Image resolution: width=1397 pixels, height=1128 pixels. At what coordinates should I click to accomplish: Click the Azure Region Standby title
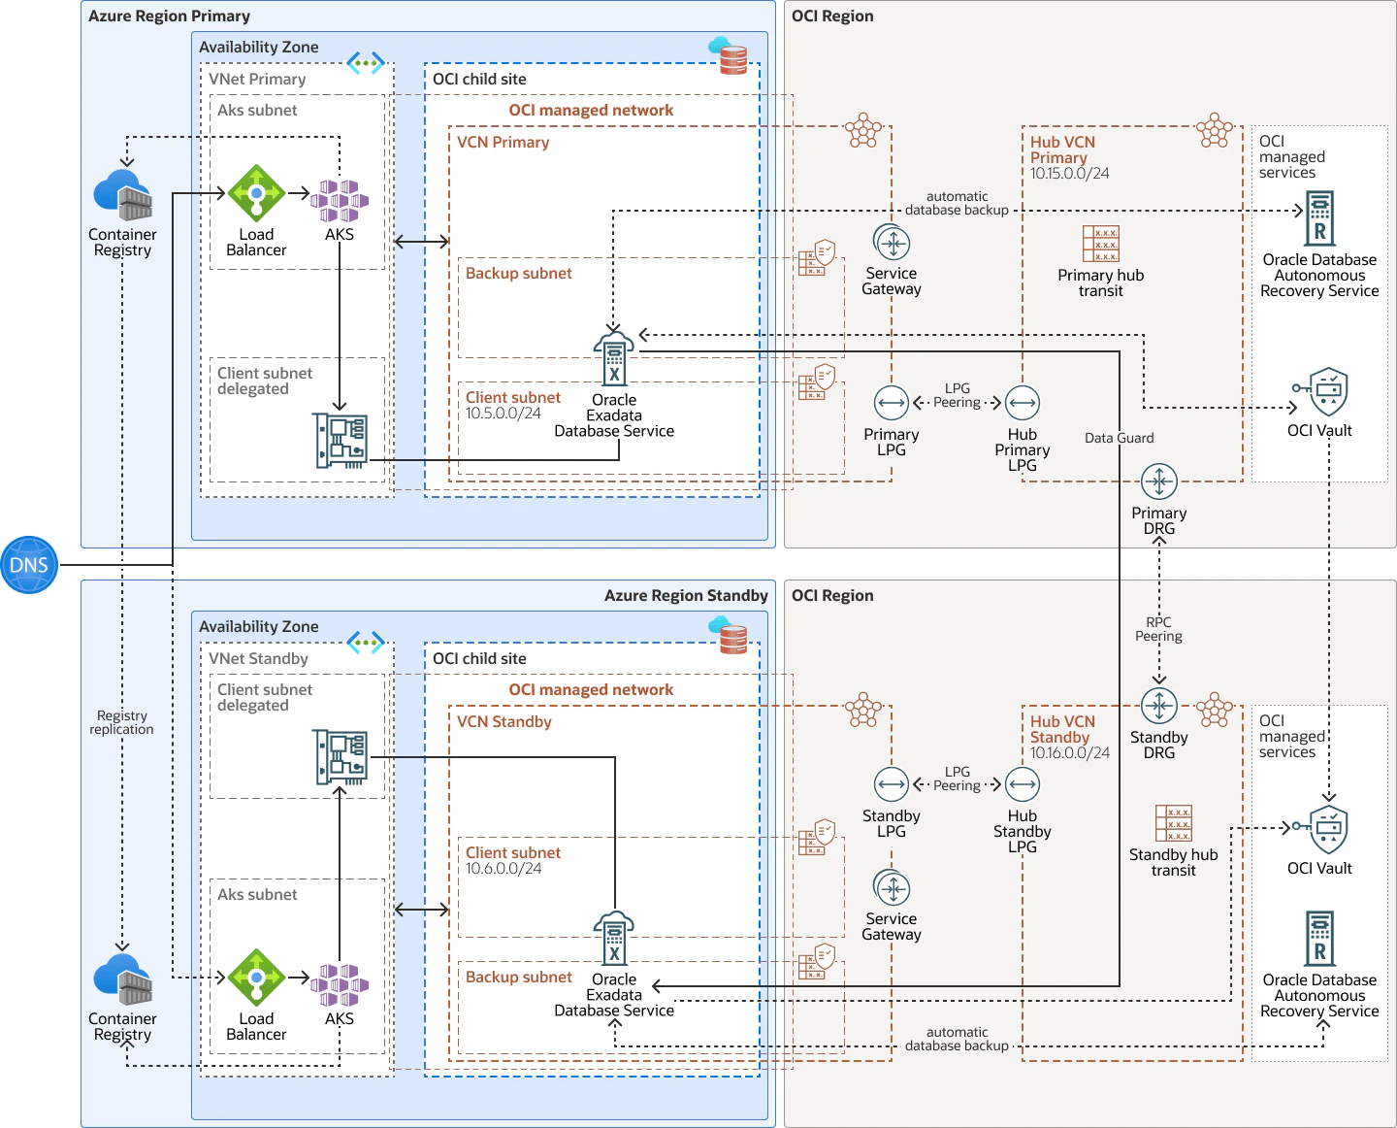pyautogui.click(x=686, y=595)
